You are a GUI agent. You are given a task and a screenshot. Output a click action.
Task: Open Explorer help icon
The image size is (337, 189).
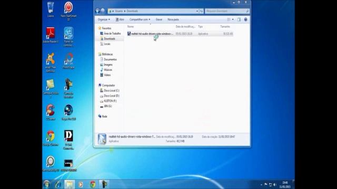coord(246,19)
